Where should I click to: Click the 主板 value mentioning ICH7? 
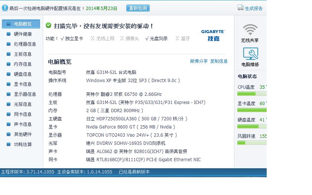[x=146, y=102]
